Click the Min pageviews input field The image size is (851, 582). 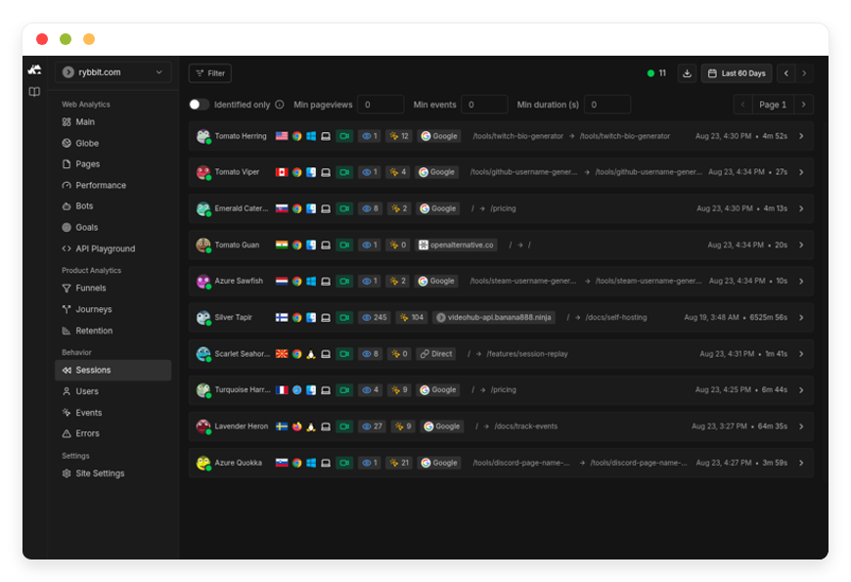(x=381, y=105)
